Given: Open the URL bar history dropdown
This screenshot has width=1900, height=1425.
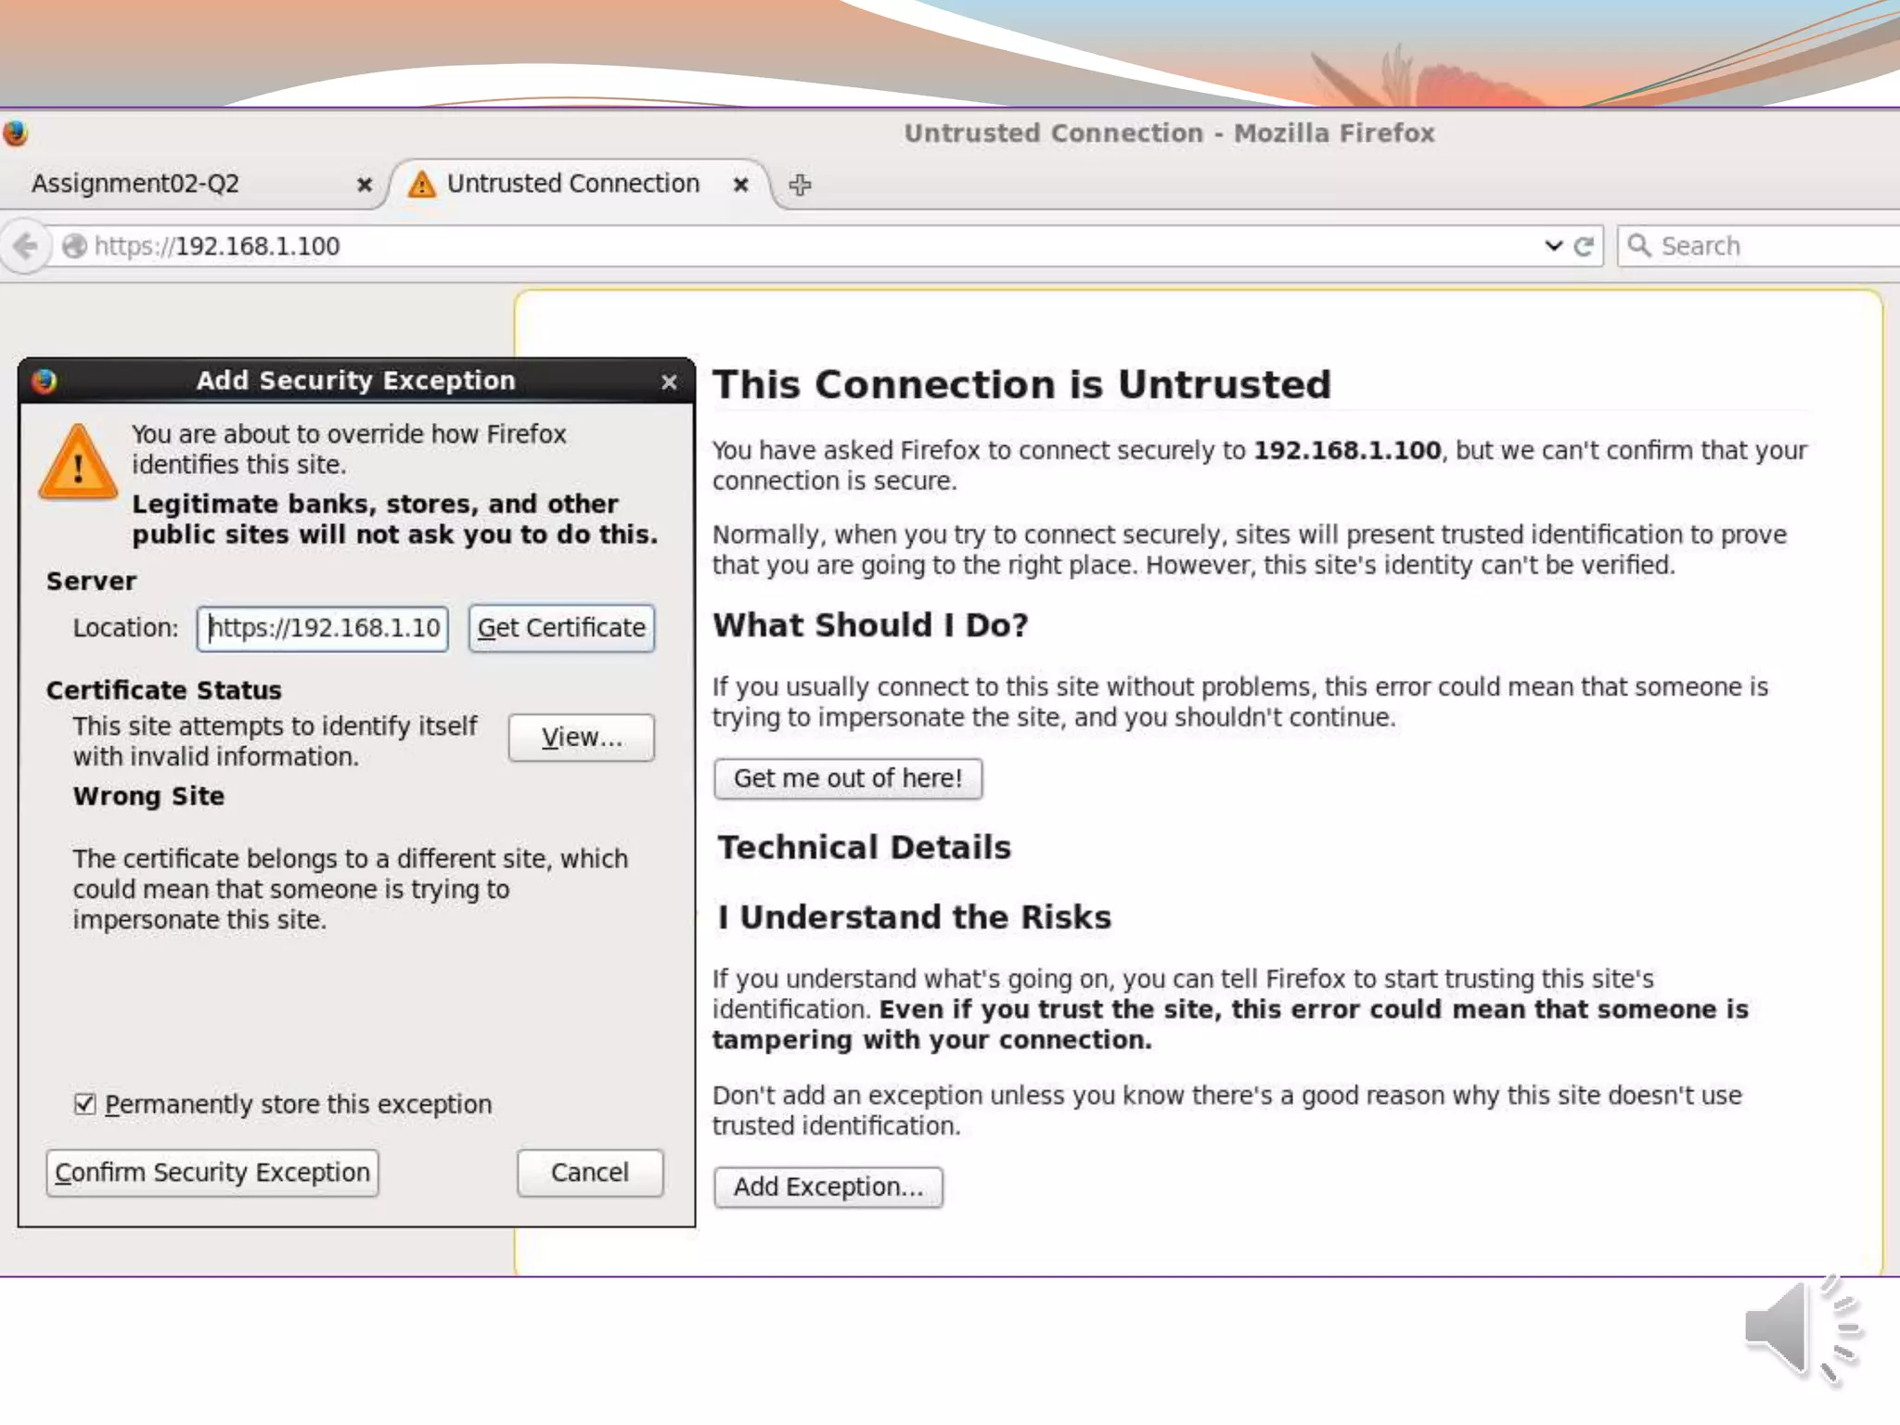Looking at the screenshot, I should pyautogui.click(x=1553, y=245).
